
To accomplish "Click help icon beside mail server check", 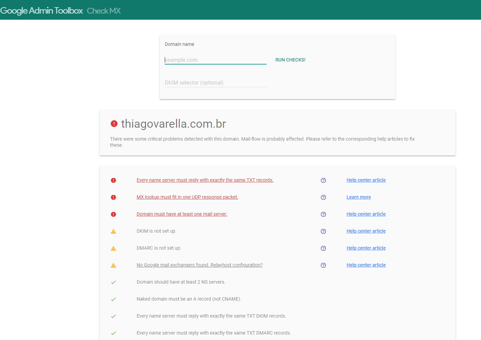I will pos(323,214).
